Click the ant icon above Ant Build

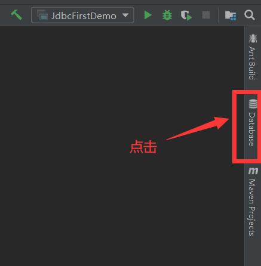click(253, 38)
